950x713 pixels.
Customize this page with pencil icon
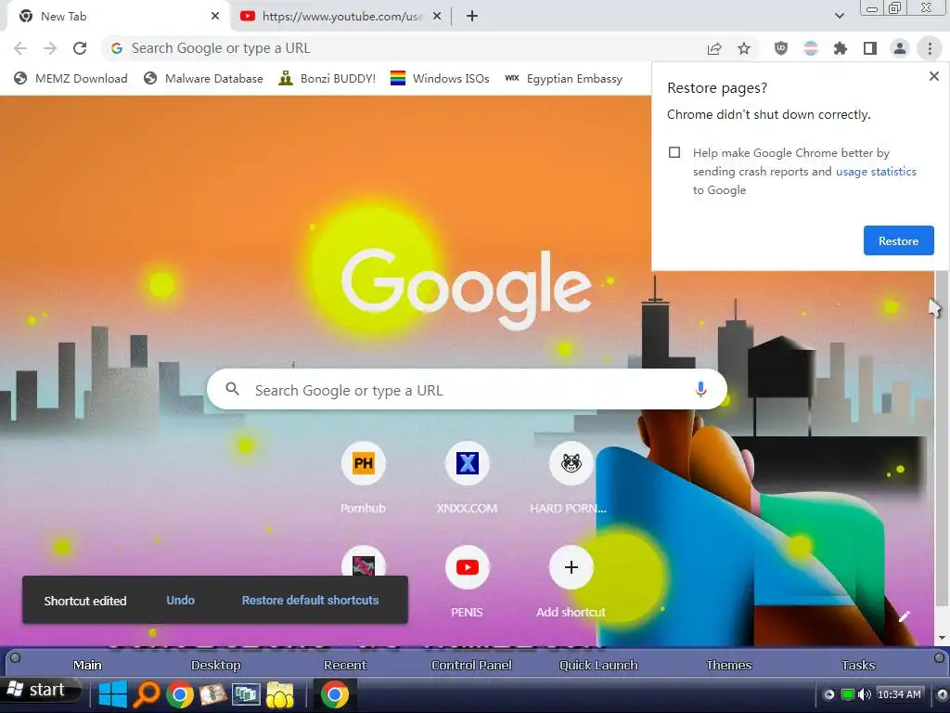tap(904, 616)
